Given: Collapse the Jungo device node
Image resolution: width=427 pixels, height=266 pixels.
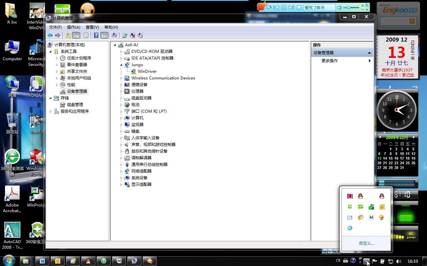Looking at the screenshot, I should pyautogui.click(x=121, y=65).
